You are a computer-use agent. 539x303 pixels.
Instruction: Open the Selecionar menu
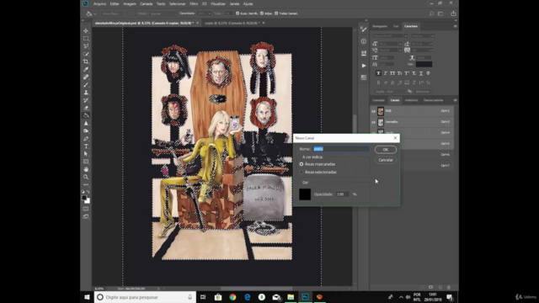pyautogui.click(x=178, y=3)
